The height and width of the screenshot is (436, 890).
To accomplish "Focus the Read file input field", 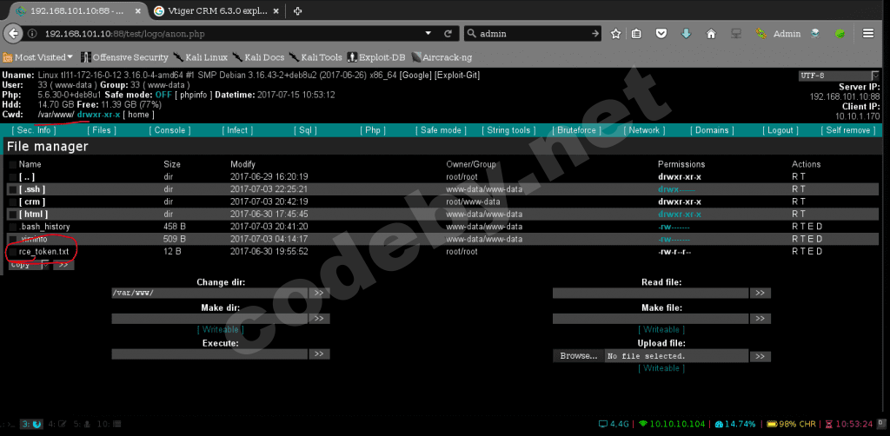I will [x=651, y=293].
